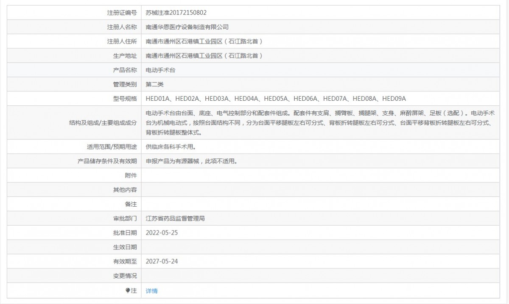
Task: Open the 详情 link in the 注 row
Action: (151, 291)
